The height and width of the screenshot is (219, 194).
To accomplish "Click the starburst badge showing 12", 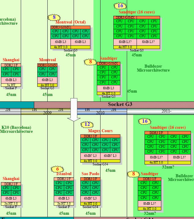I will coord(87,124).
